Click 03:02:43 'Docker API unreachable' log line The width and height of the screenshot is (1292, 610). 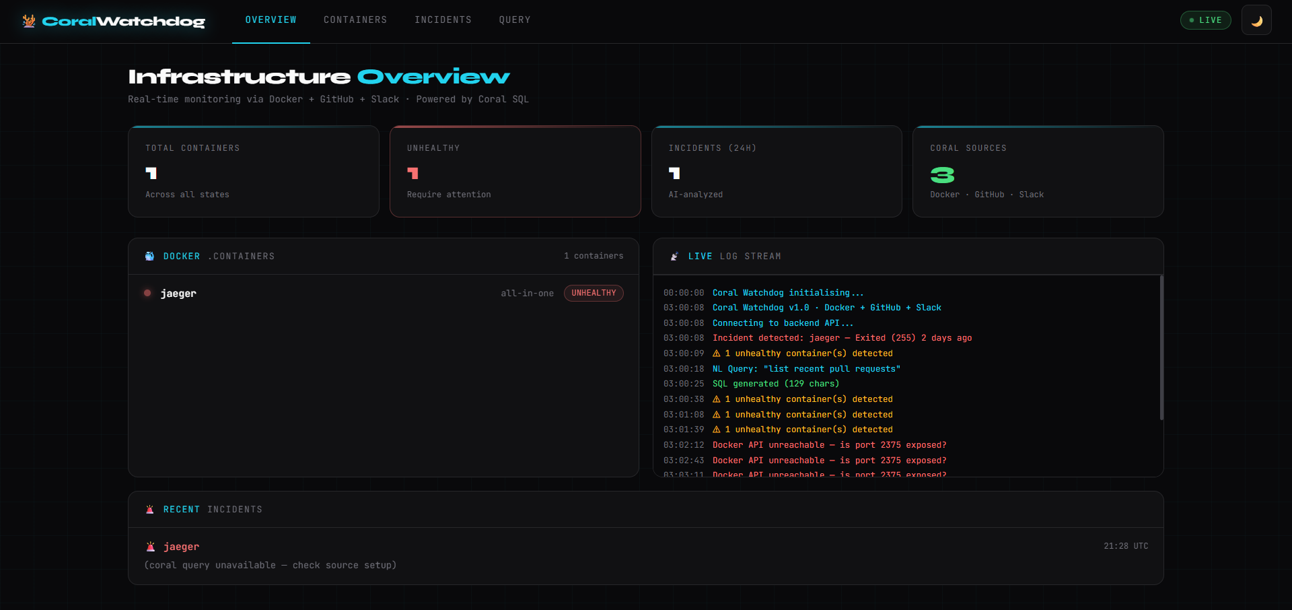(829, 461)
